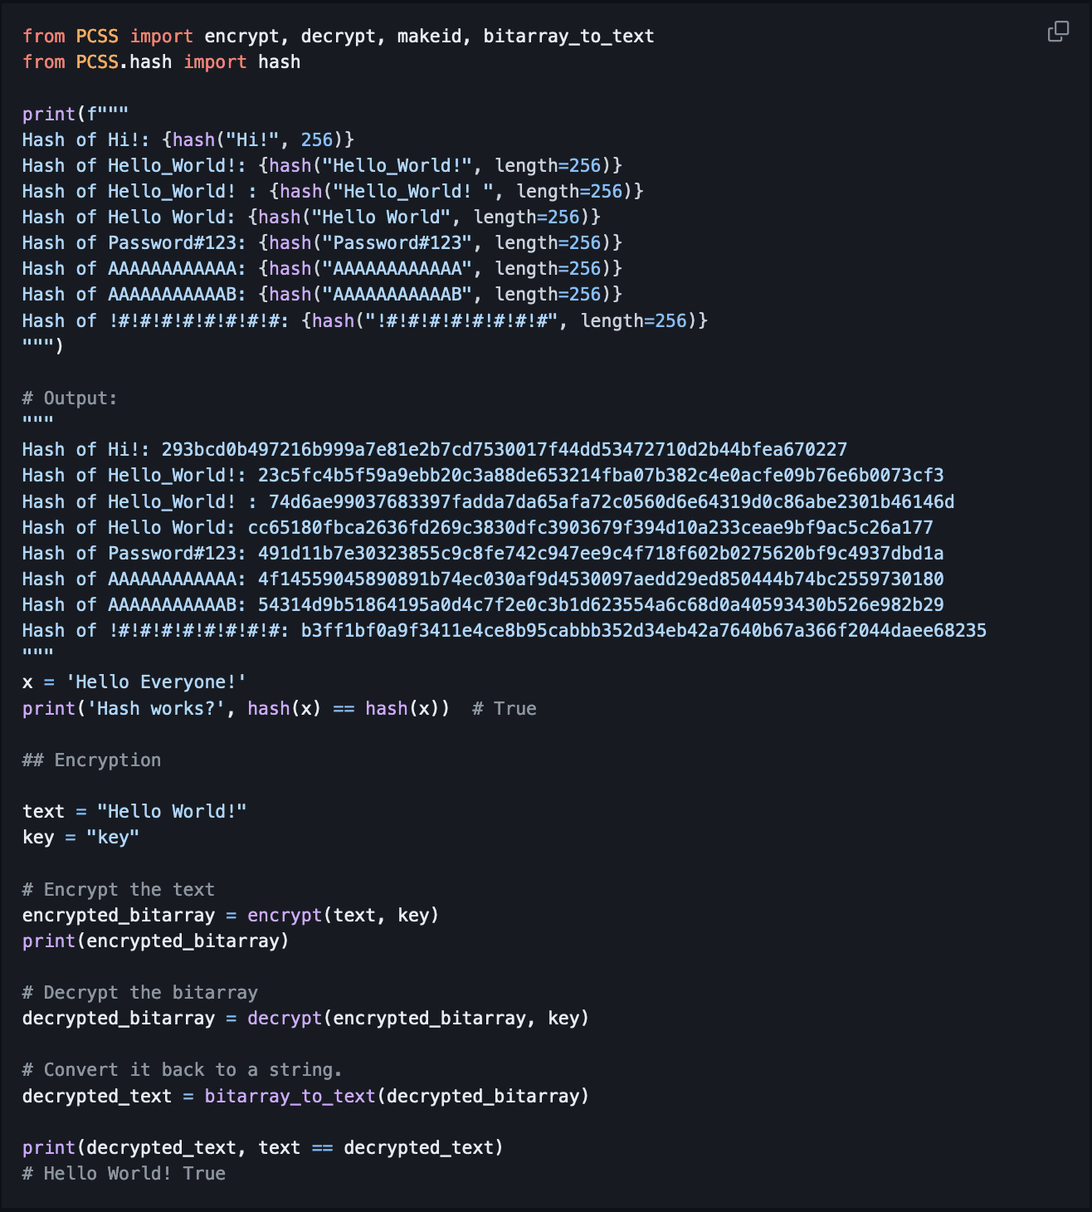Click the "## Encryption" heading comment
Image resolution: width=1092 pixels, height=1212 pixels.
(91, 760)
